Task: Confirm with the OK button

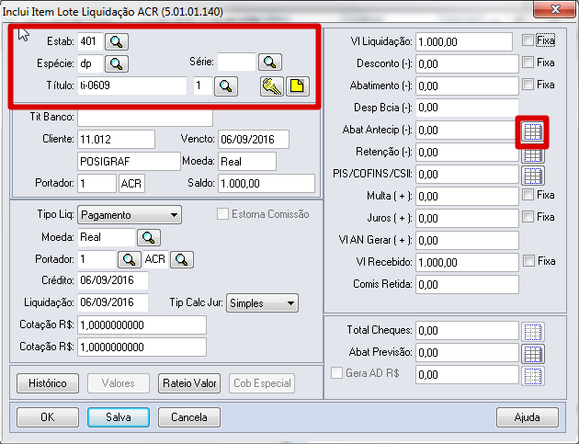Action: [48, 417]
